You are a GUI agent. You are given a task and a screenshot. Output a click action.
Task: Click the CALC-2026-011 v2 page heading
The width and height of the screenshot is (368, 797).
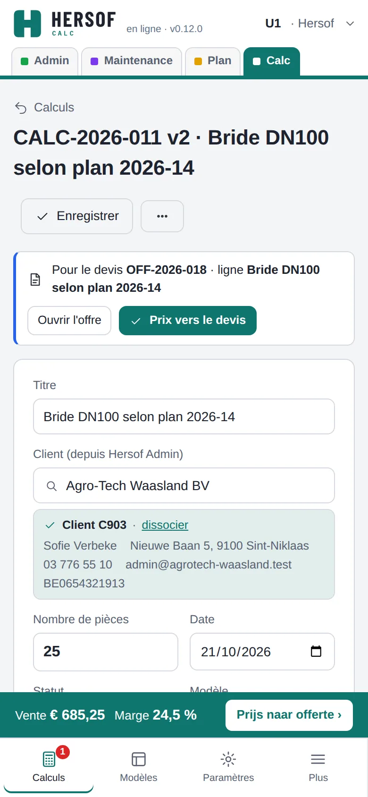point(171,153)
